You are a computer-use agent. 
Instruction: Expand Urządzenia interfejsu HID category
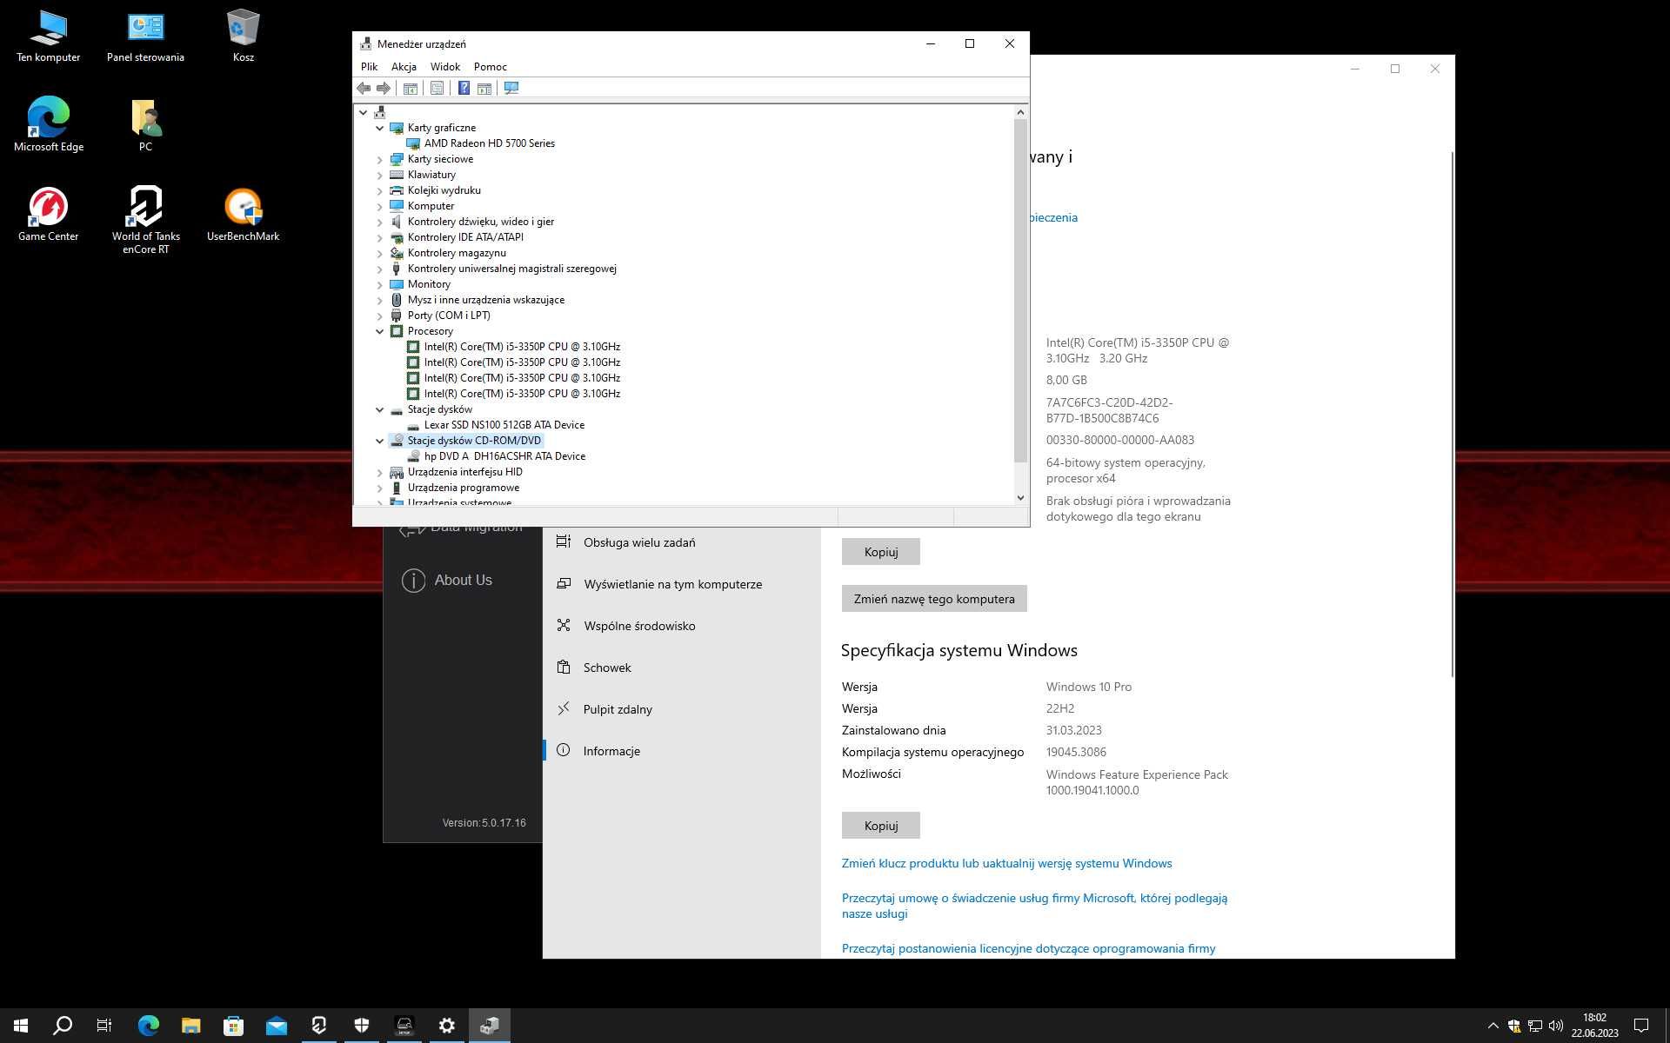tap(379, 472)
